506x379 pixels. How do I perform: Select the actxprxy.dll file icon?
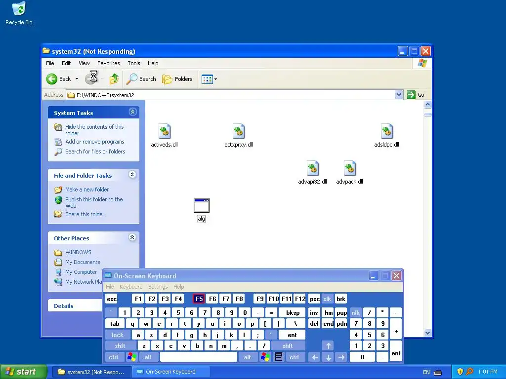click(x=239, y=131)
